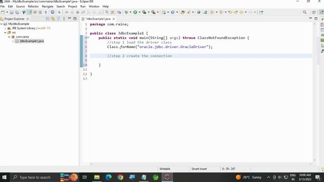Viewport: 324px width, 182px height.
Task: Close the Project Explorer tab
Action: click(28, 19)
